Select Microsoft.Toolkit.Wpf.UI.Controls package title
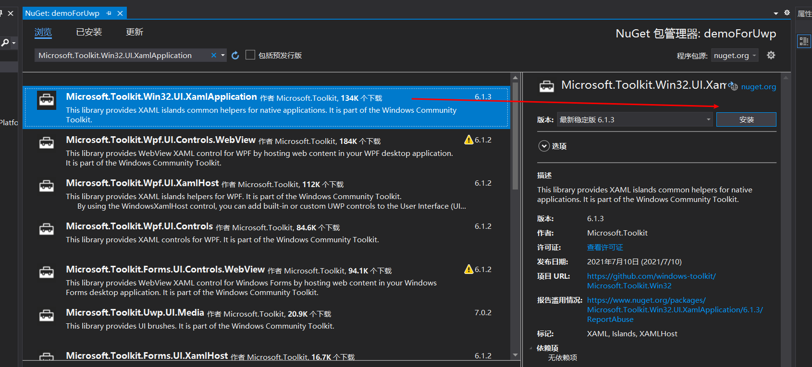812x367 pixels. pos(139,226)
